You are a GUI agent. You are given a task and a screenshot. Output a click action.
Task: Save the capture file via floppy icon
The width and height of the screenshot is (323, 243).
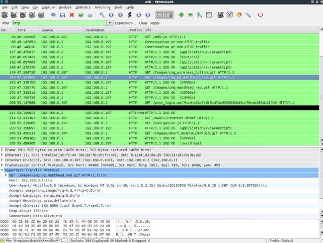click(63, 15)
